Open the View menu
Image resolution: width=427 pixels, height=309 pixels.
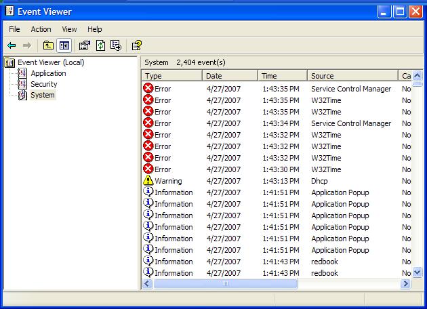coord(69,29)
